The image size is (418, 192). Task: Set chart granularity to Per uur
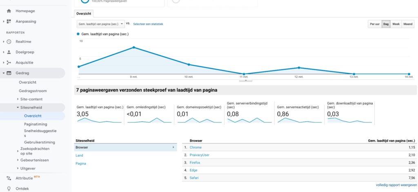pos(375,24)
